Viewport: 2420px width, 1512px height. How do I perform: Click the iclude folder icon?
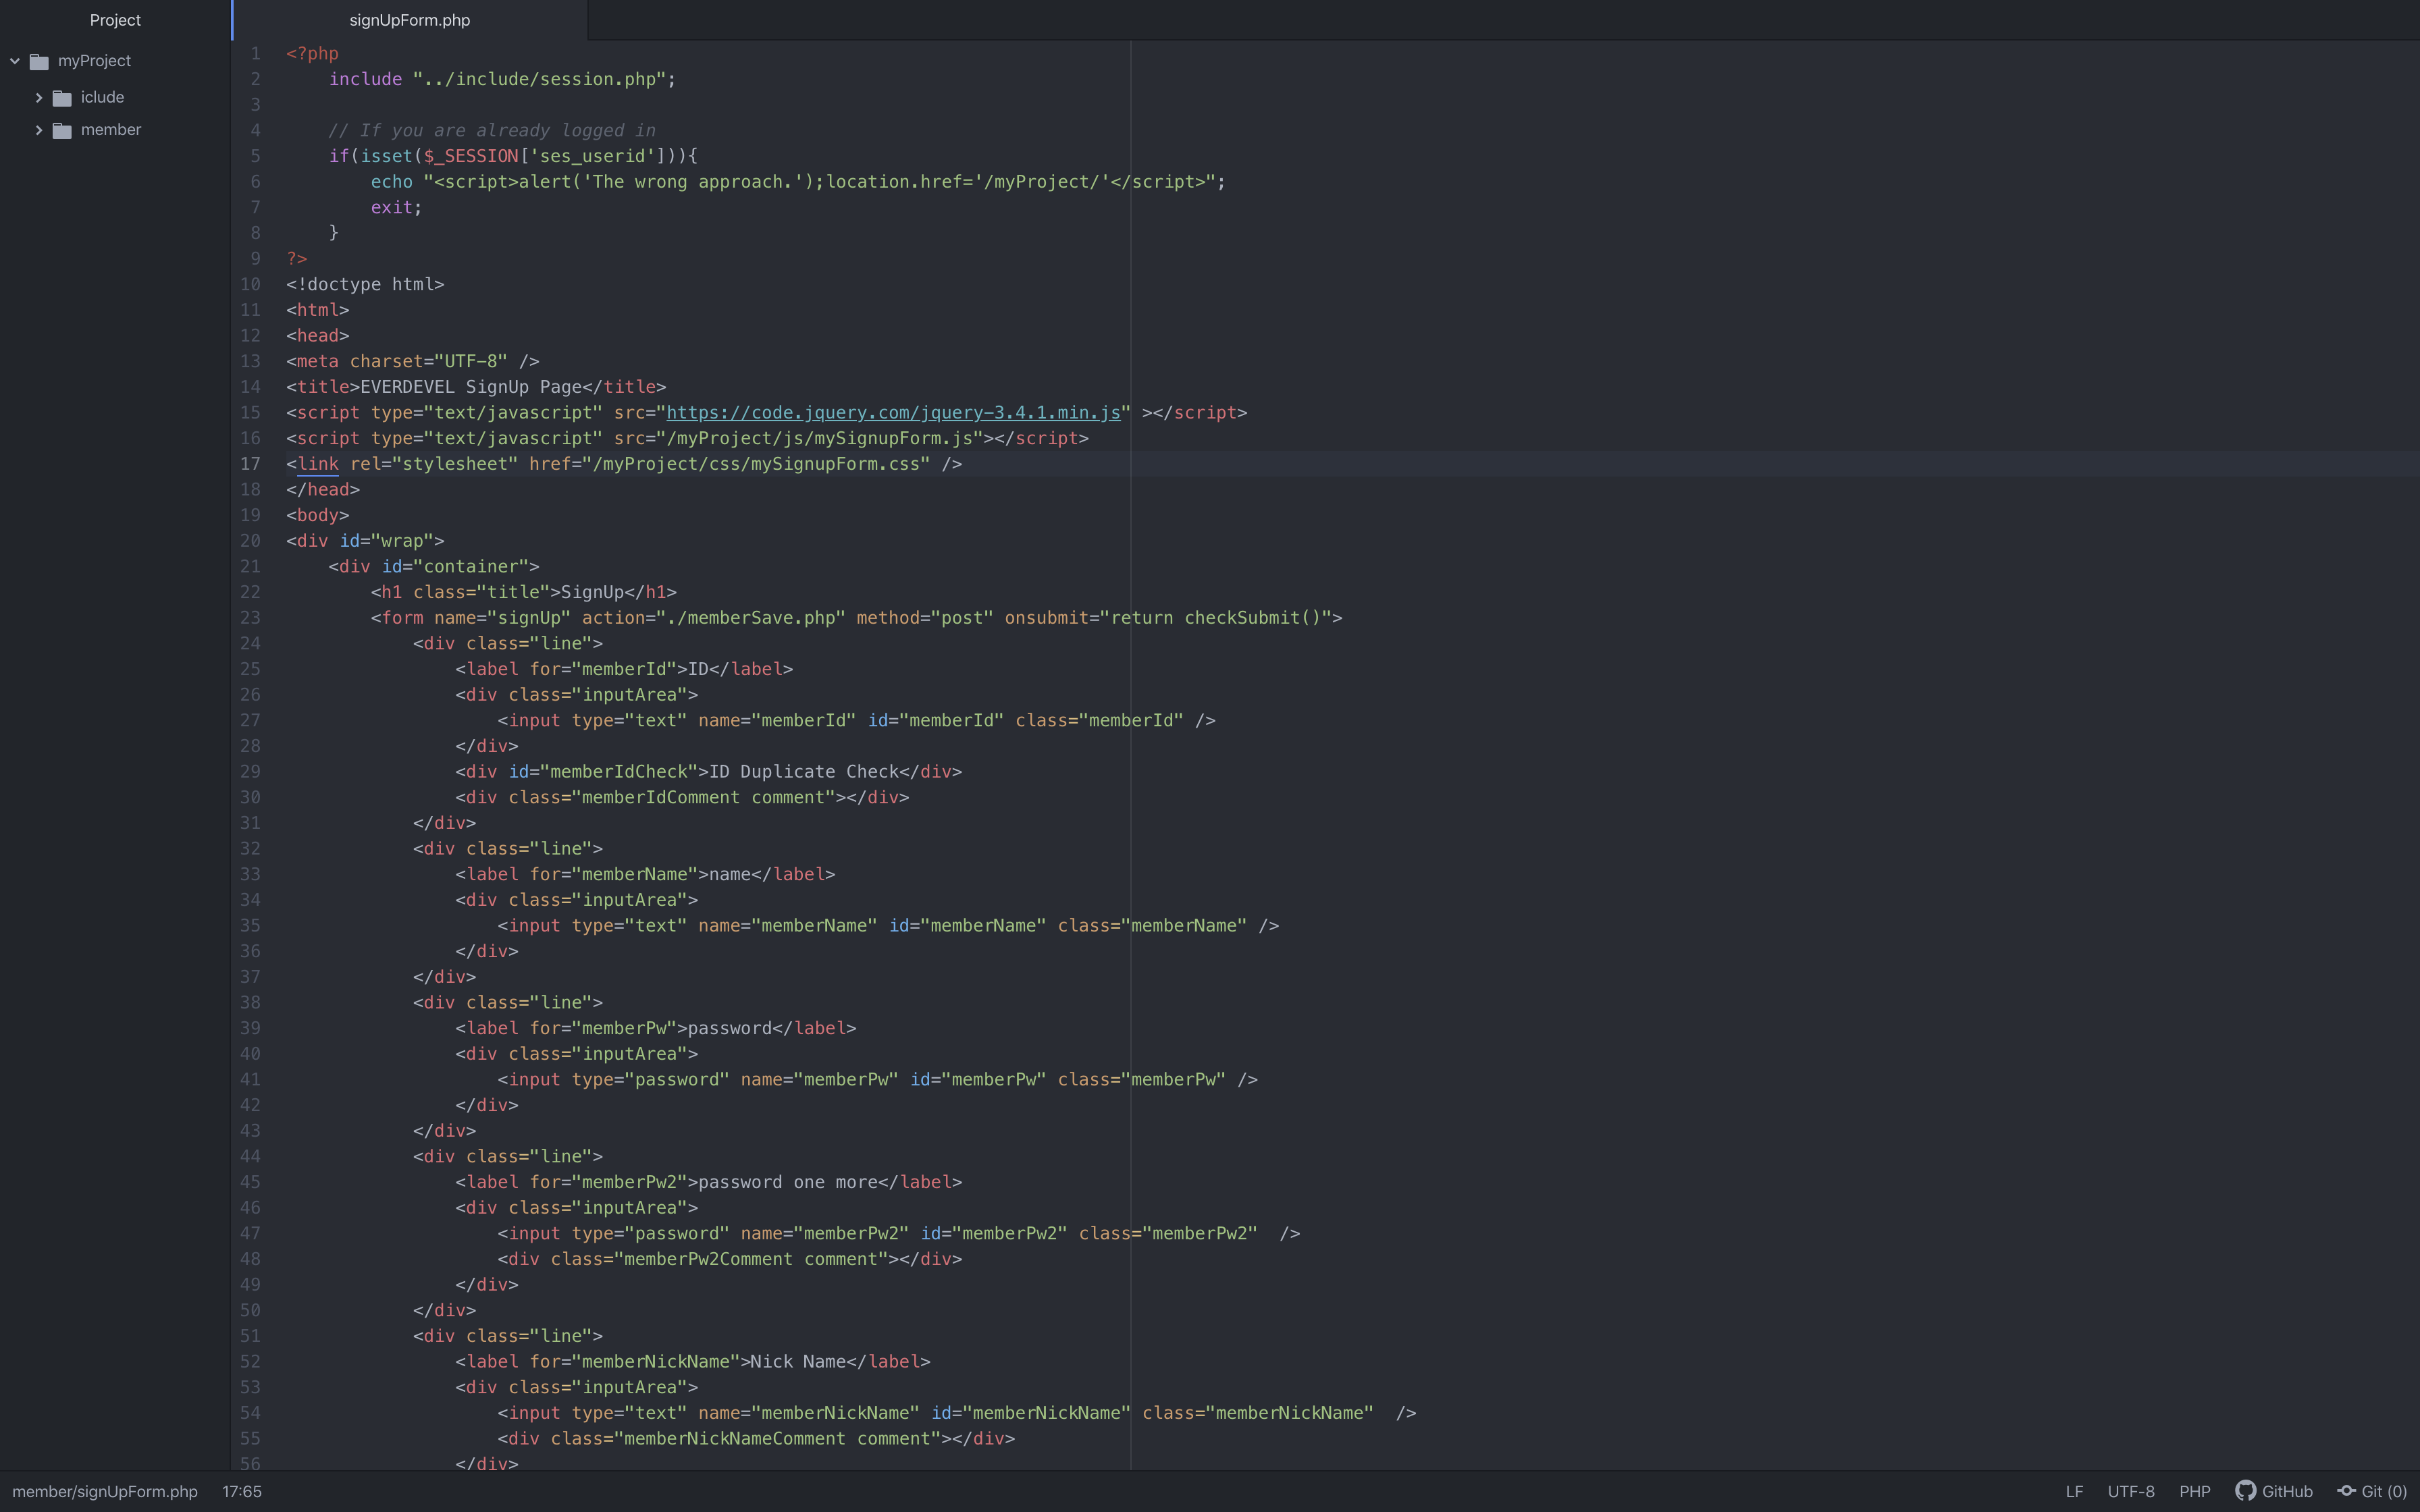[62, 98]
